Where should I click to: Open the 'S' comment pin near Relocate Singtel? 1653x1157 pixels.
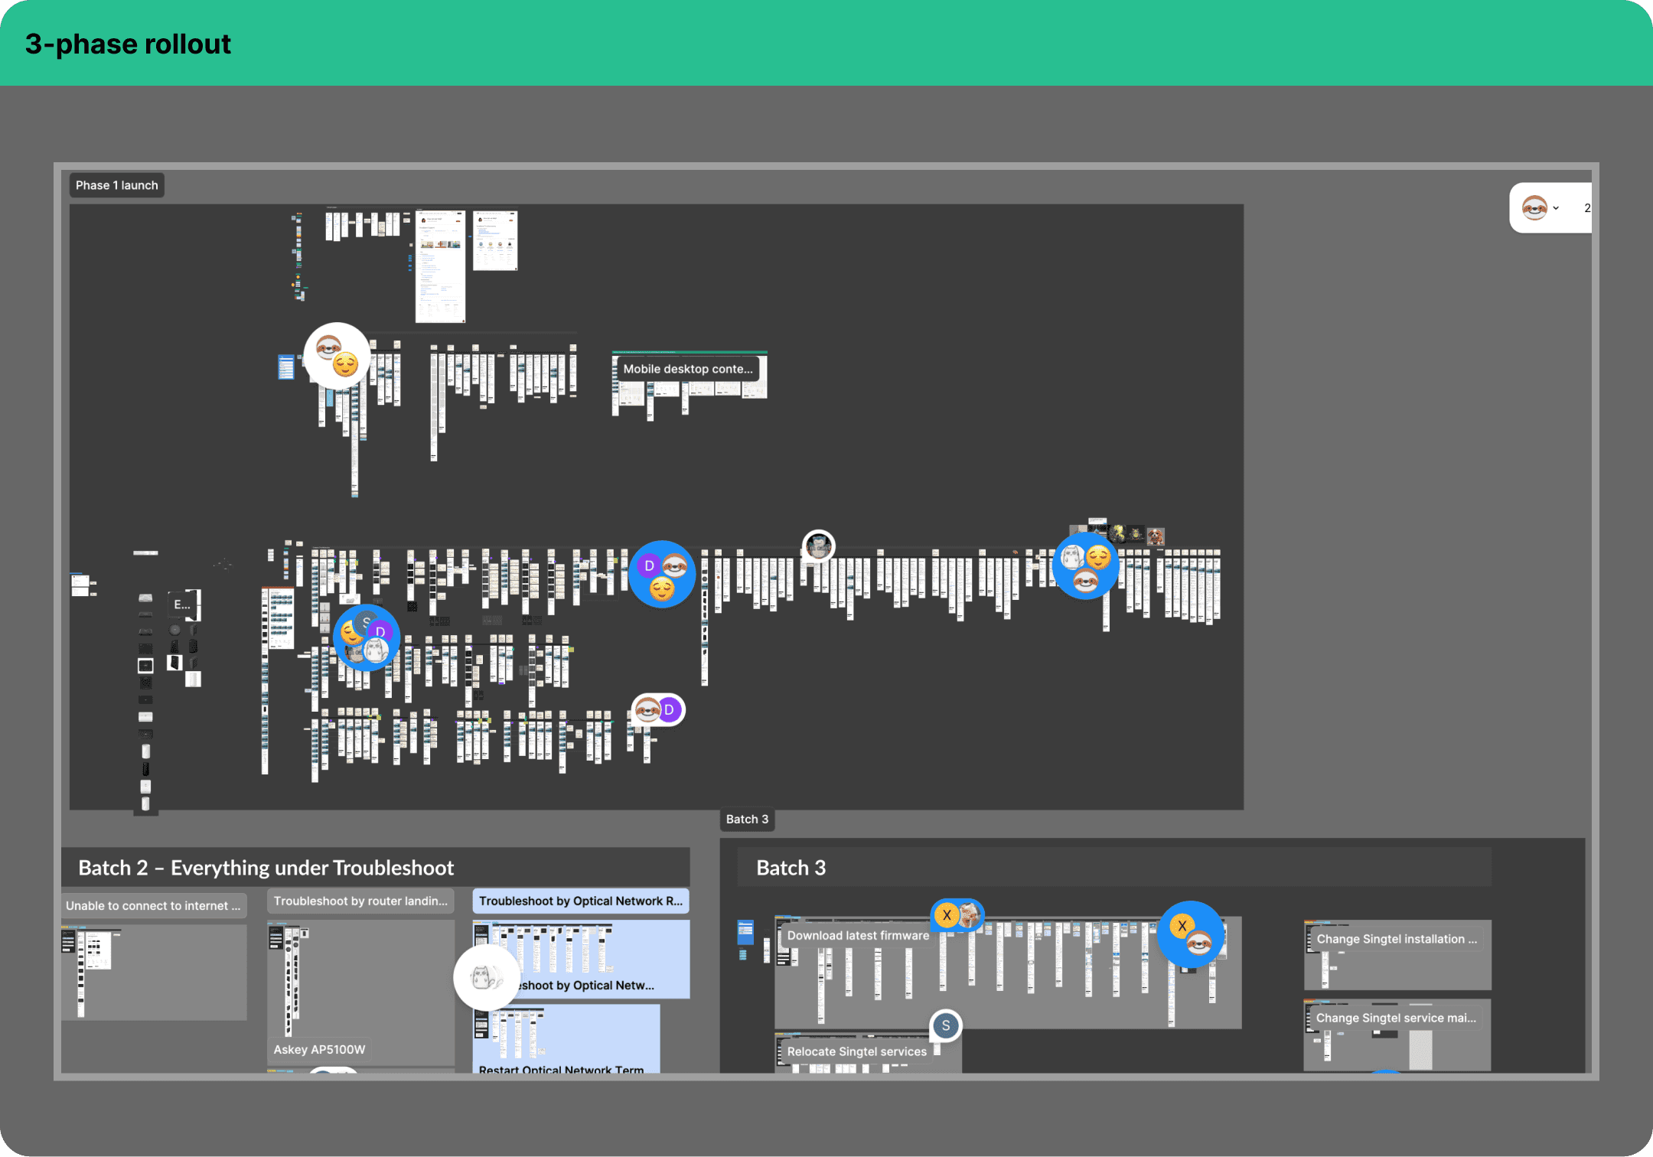(x=946, y=1026)
